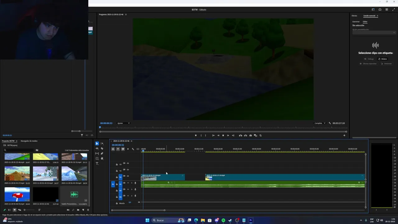Screen dimensions: 398x224
Task: Open Navegador de medios tab
Action: point(29,141)
